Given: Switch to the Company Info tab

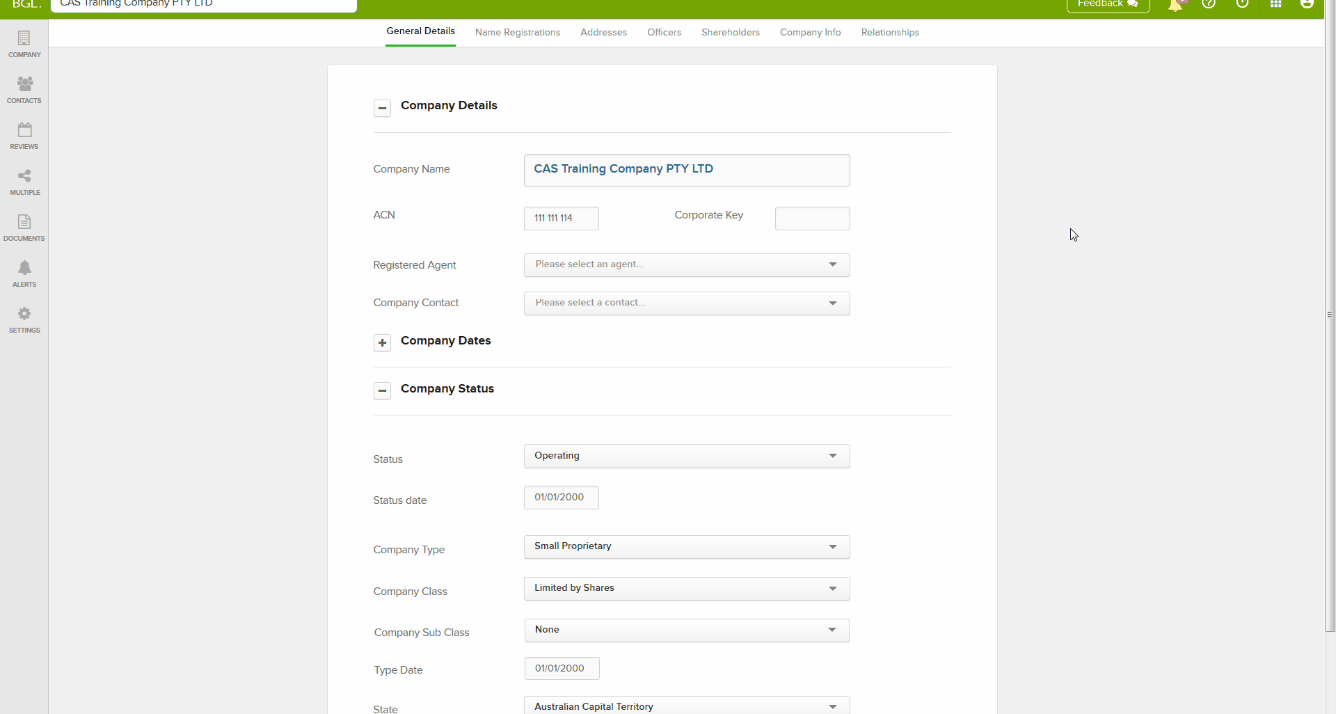Looking at the screenshot, I should pos(810,33).
